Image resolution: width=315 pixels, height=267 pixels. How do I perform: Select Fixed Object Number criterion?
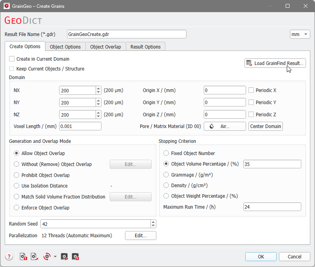pos(166,153)
